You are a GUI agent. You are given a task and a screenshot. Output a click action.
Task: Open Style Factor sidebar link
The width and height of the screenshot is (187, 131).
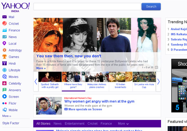point(11,123)
